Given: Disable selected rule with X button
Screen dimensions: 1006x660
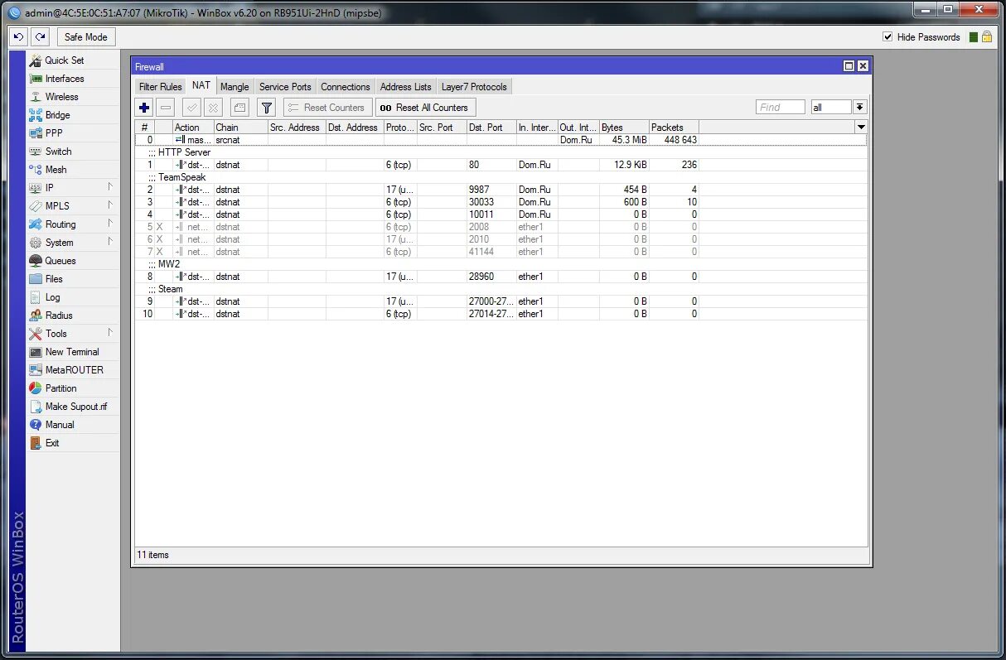Looking at the screenshot, I should 213,108.
